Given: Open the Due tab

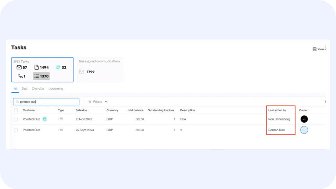Looking at the screenshot, I should tap(25, 89).
